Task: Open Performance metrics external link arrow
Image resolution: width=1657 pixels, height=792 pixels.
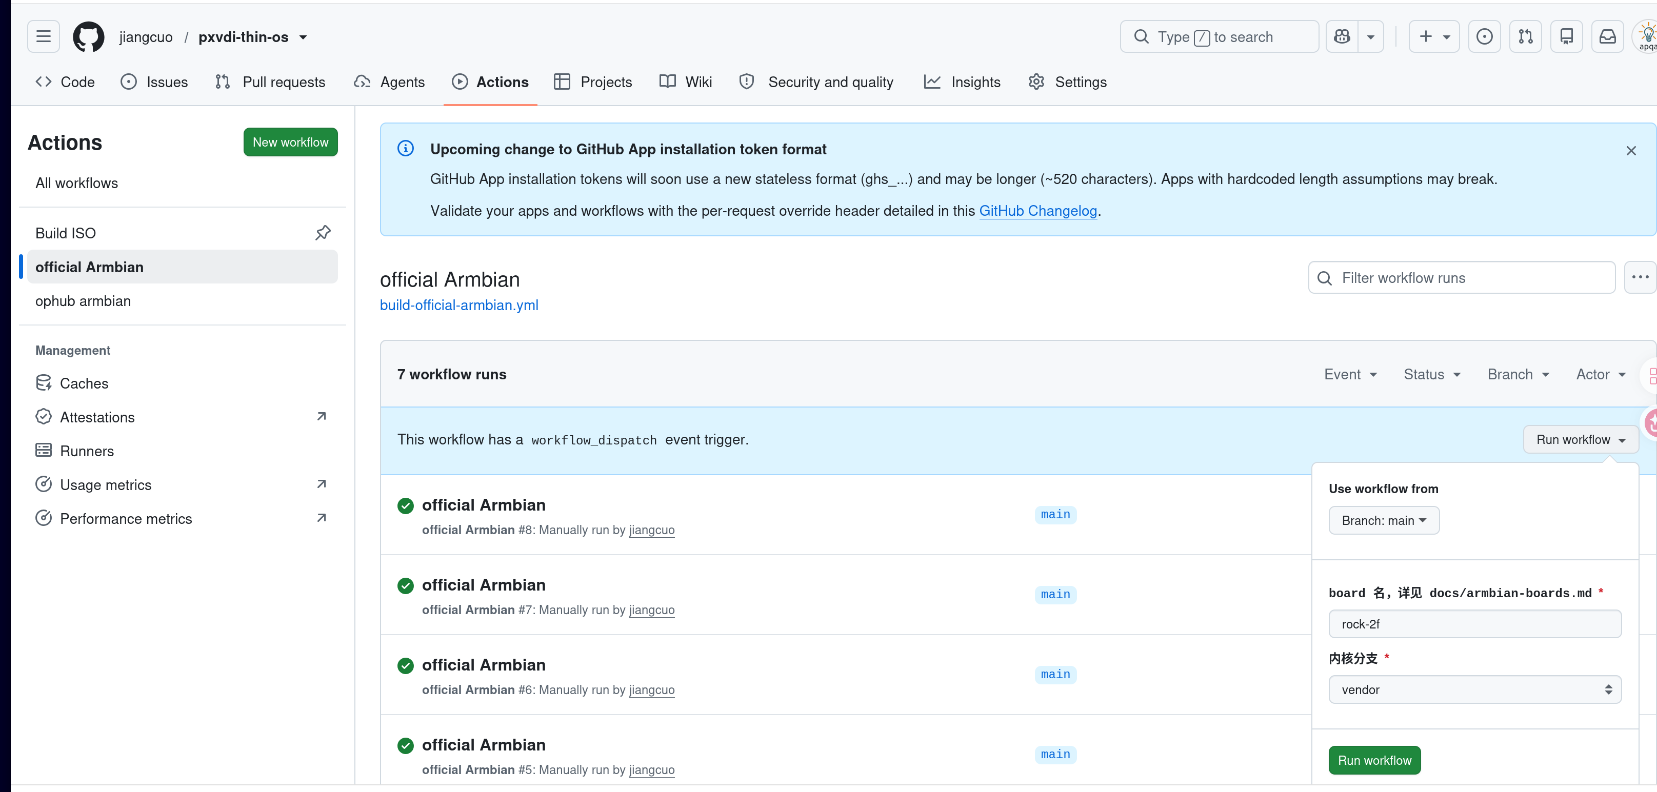Action: click(x=322, y=518)
